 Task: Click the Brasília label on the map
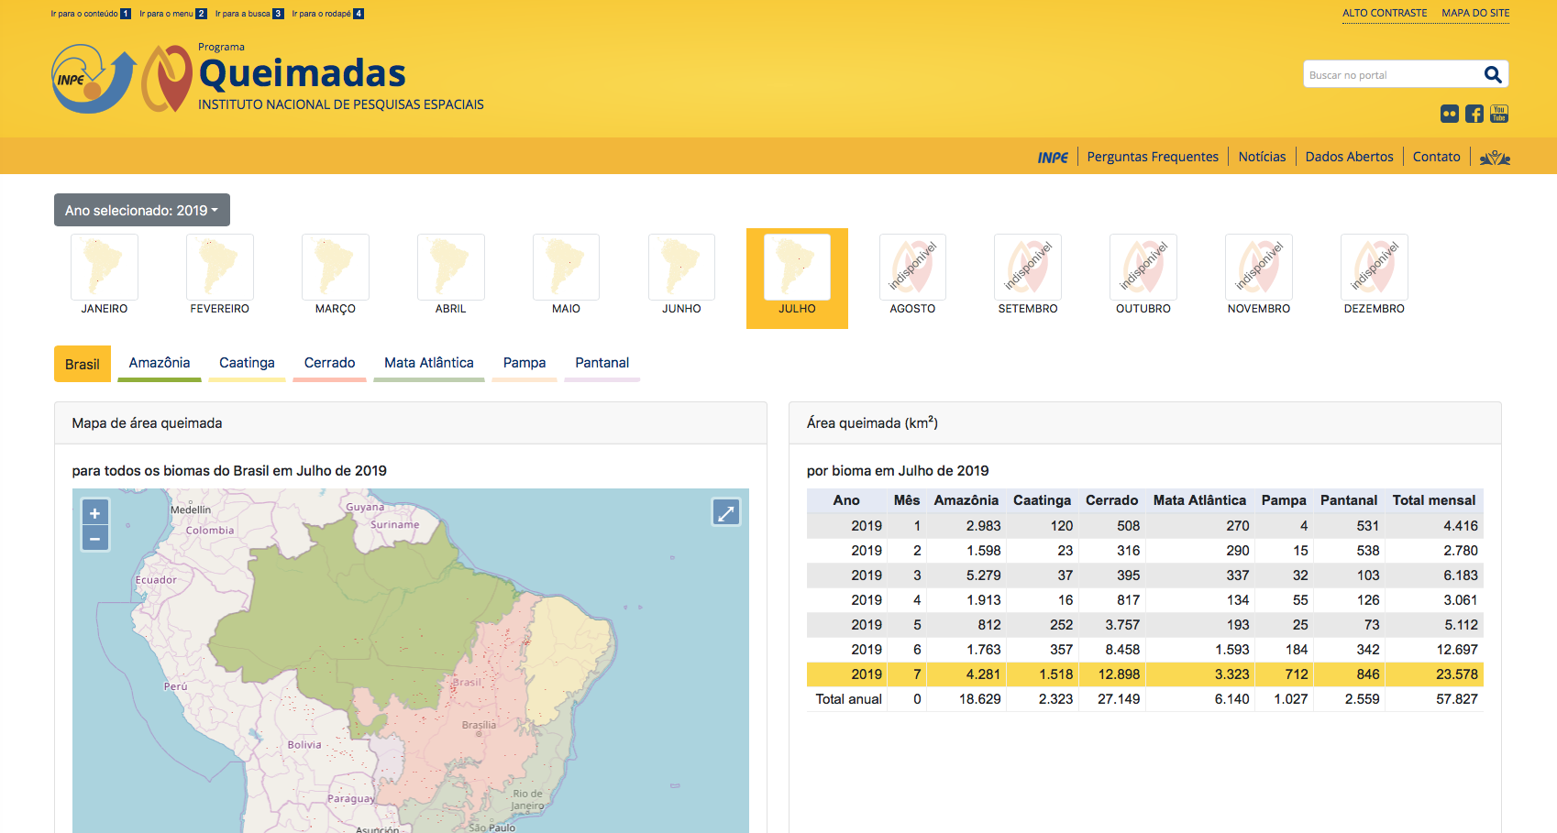pyautogui.click(x=479, y=725)
